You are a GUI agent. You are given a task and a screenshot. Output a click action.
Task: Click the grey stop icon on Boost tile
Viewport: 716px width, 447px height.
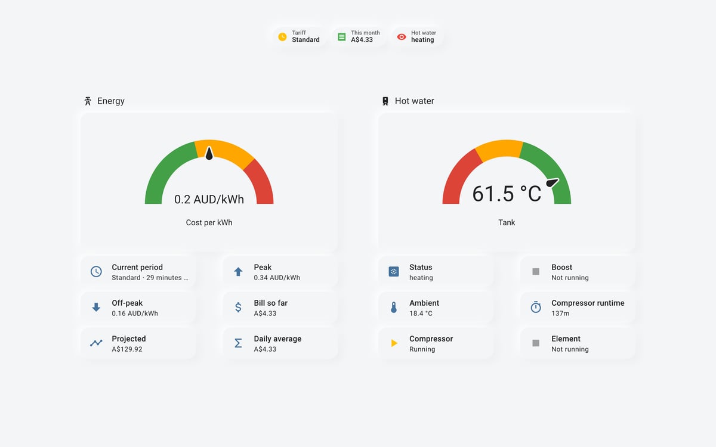tap(536, 272)
